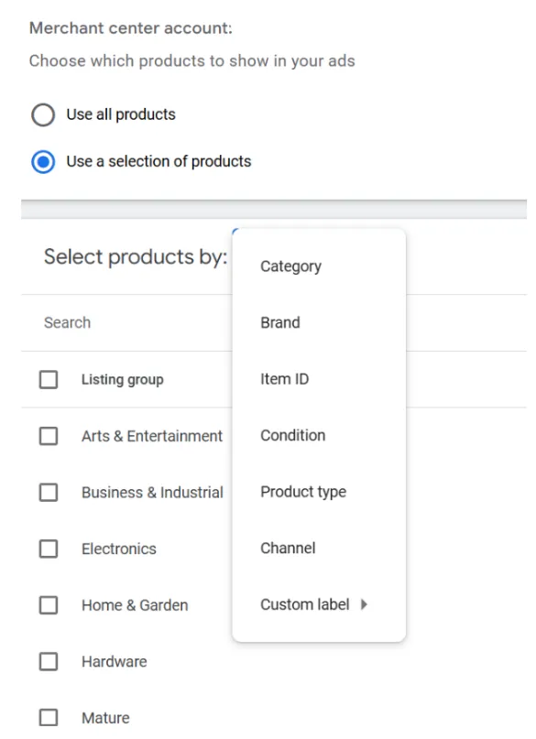536x739 pixels.
Task: Click the Listing group header label
Action: click(123, 379)
